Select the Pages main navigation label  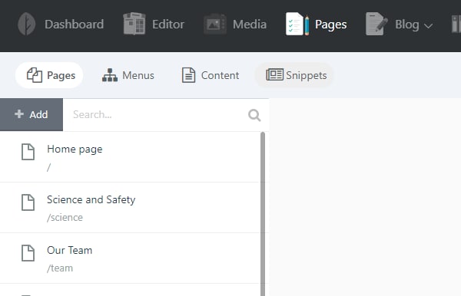pyautogui.click(x=330, y=25)
